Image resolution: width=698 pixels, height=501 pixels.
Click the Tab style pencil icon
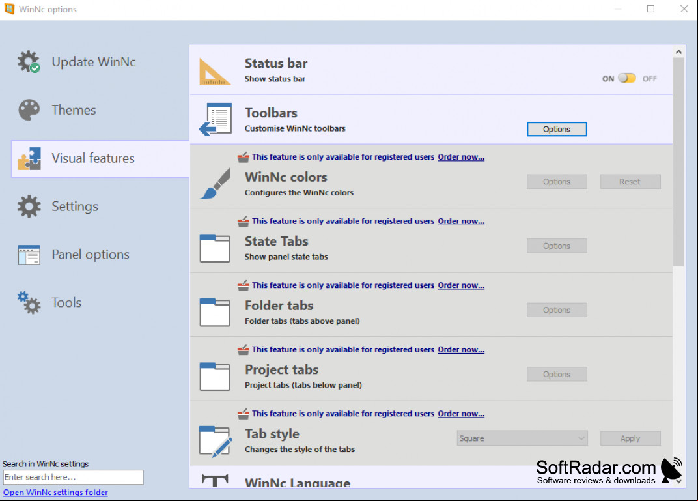click(x=216, y=441)
